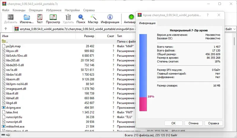The width and height of the screenshot is (237, 138).
Task: Select file libgd.dll
Action: [12, 103]
